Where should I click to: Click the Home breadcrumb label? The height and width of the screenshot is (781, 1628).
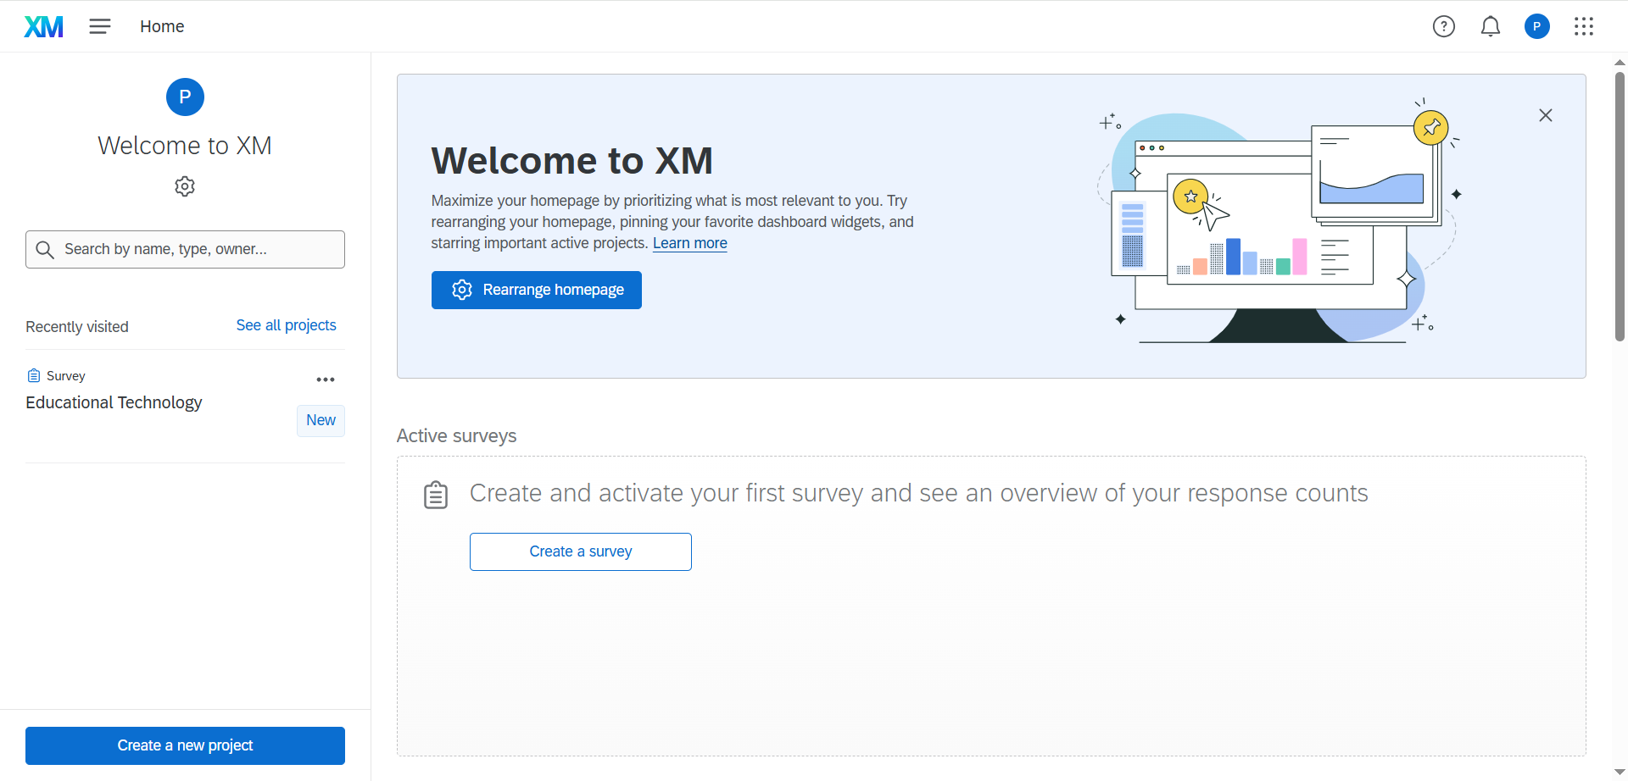click(162, 26)
